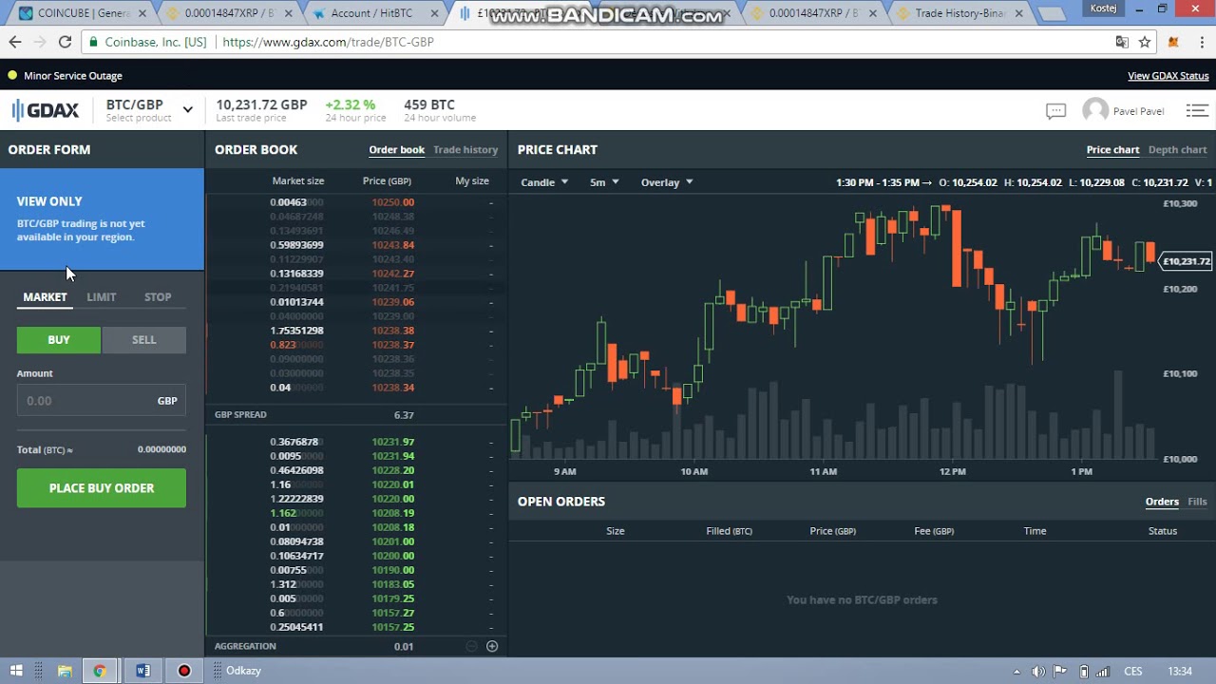Focus the Amount GBP input field
Screen dimensions: 1216x684
click(102, 401)
